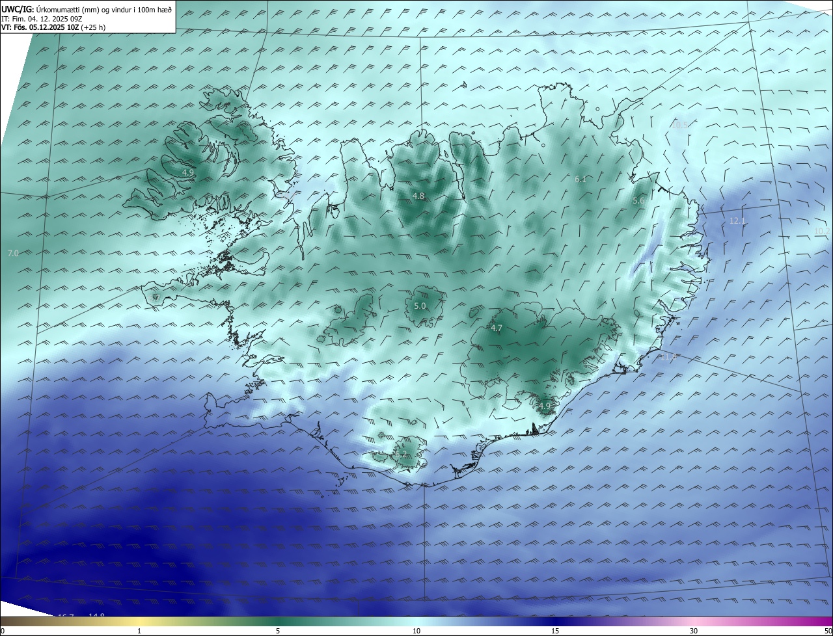Select the "VT: Fös. 05.12.2025 10Z" valid time
Screen dimensions: 833x636
(40, 27)
